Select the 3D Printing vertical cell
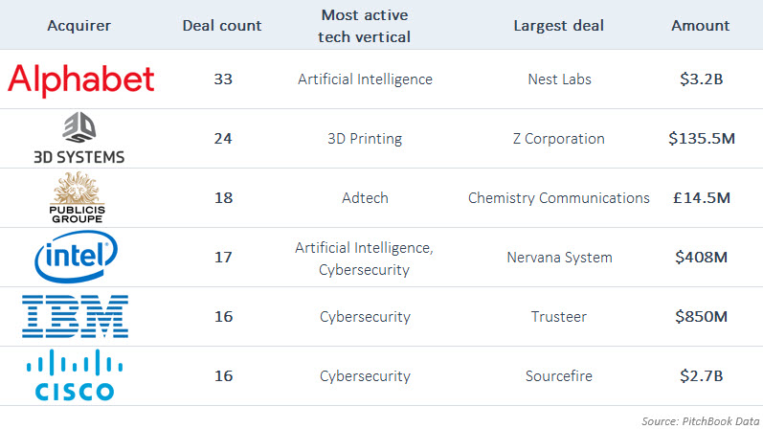Screen dimensions: 763x429 tap(365, 139)
